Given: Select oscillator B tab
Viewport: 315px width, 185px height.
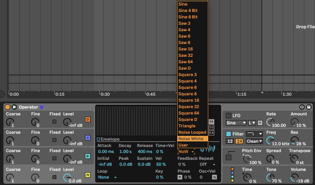Looking at the screenshot, I should (x=87, y=156).
